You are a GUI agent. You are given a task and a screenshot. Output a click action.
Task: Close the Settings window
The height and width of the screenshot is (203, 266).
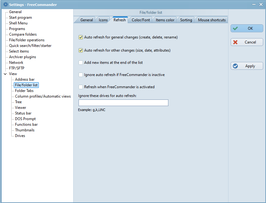pos(261,4)
